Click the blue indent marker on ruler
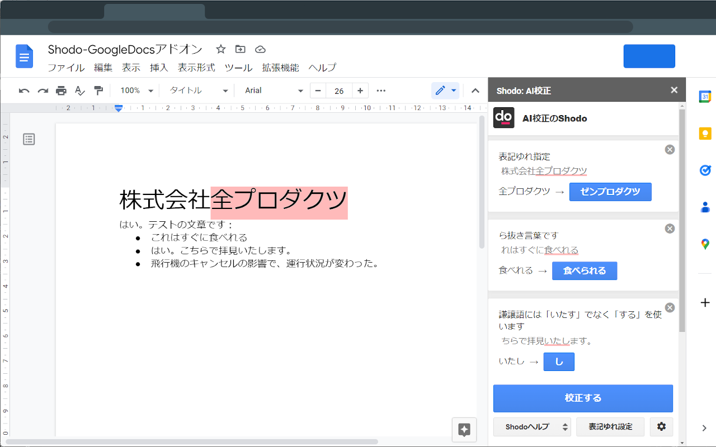716x447 pixels. point(118,108)
